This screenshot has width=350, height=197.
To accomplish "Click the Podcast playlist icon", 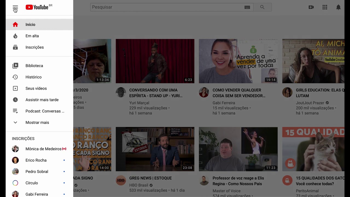I will click(x=15, y=111).
